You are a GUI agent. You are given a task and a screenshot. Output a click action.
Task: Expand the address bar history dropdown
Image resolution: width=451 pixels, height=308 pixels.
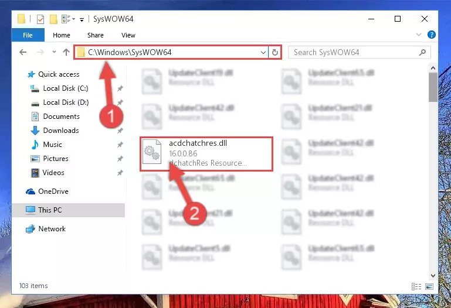[263, 52]
